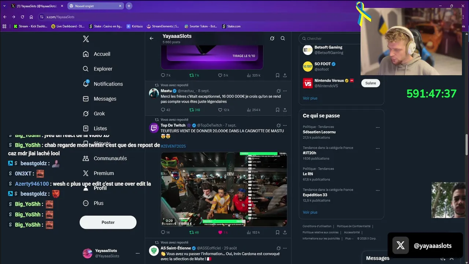Open Communautés section
This screenshot has height=264, width=469.
pos(105,158)
